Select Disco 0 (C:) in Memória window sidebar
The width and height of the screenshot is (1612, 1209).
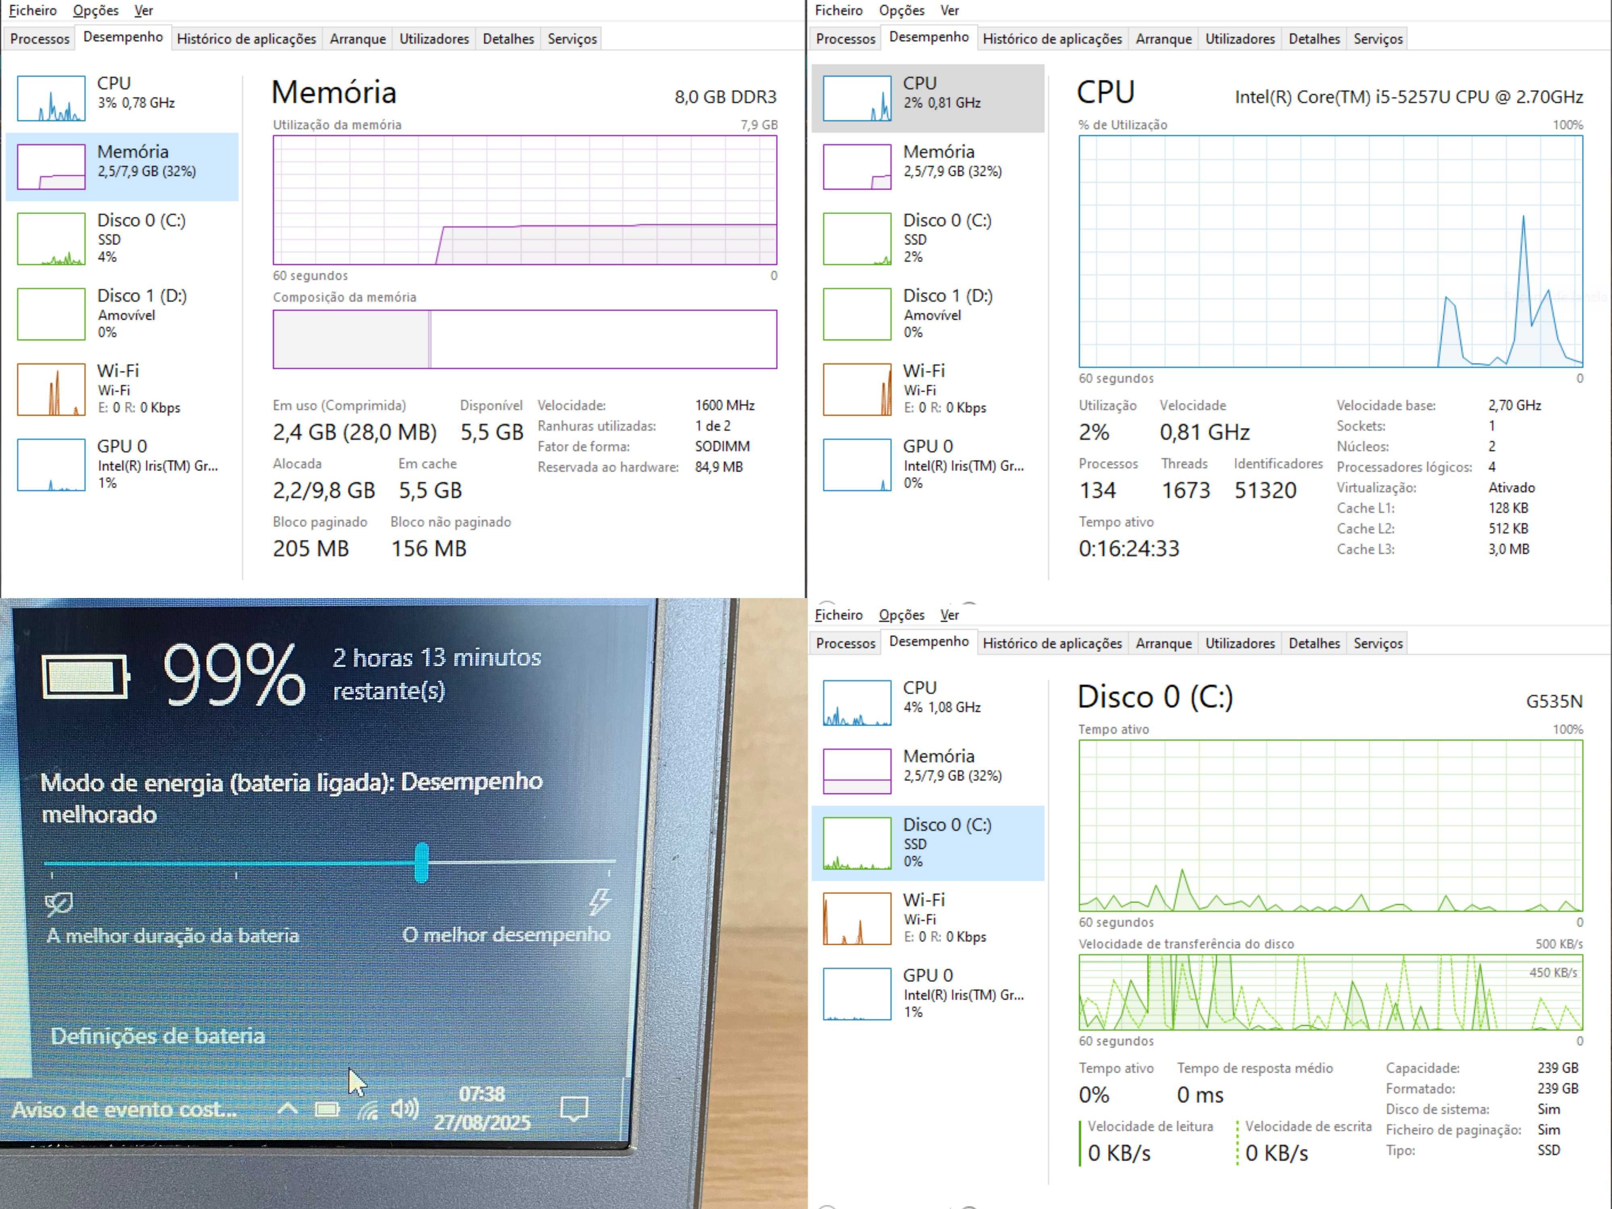(x=122, y=238)
